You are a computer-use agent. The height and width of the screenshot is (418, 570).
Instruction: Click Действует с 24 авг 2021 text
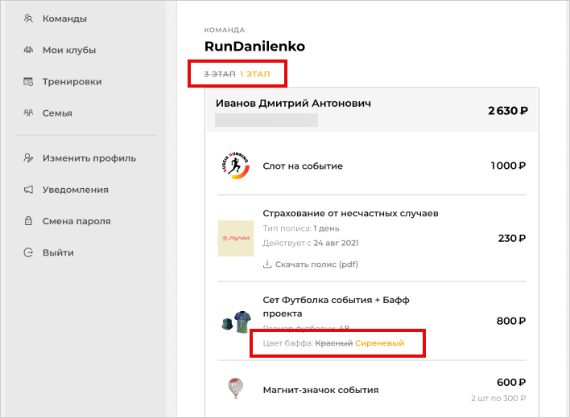pyautogui.click(x=311, y=243)
